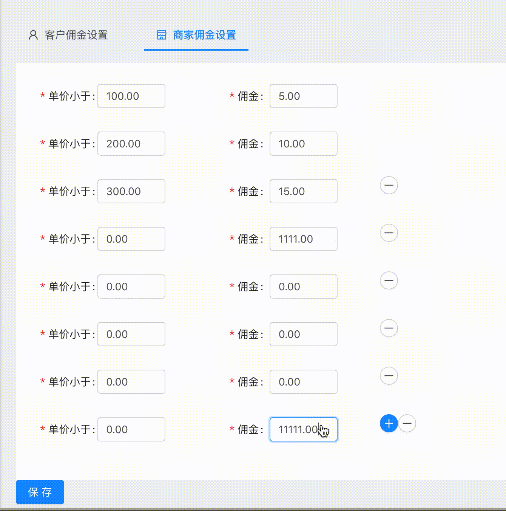Switch to the 客户佣金设置 tab

(76, 35)
